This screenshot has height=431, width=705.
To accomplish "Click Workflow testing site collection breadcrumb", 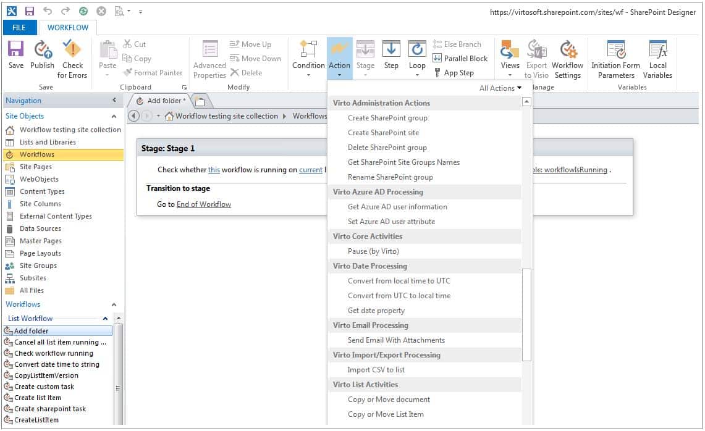I will 227,116.
